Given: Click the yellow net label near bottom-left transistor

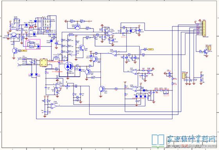Looking at the screenshot, I should [x=24, y=51].
